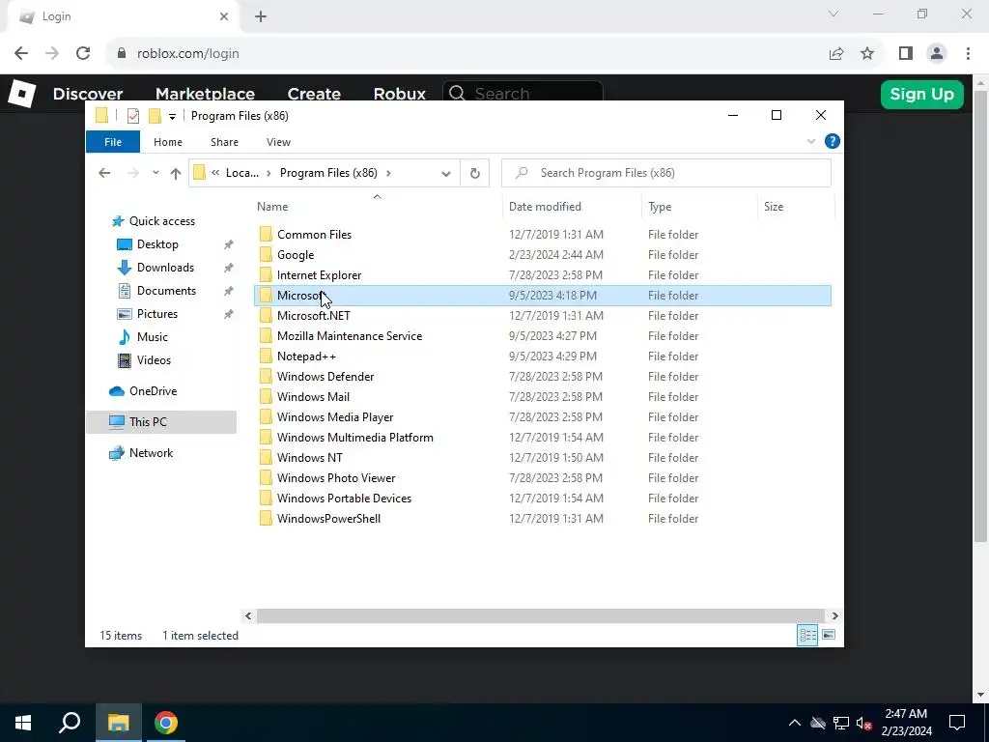Screen dimensions: 989x742
Task: Open the Home ribbon tab
Action: click(x=168, y=142)
